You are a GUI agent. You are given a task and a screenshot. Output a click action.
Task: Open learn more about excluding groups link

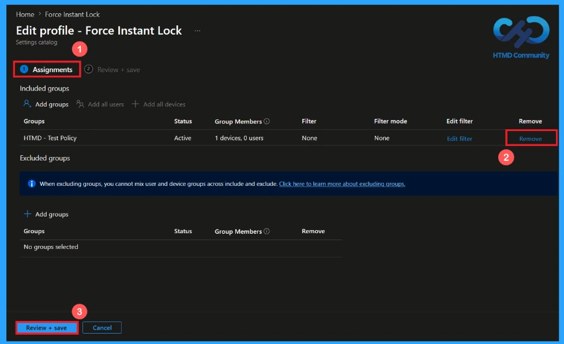click(x=342, y=184)
